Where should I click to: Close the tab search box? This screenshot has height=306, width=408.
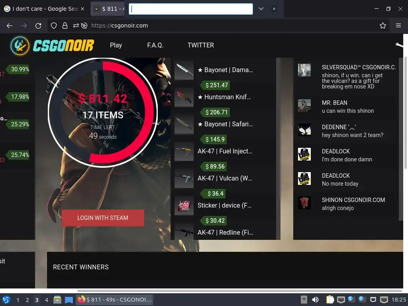pos(274,9)
